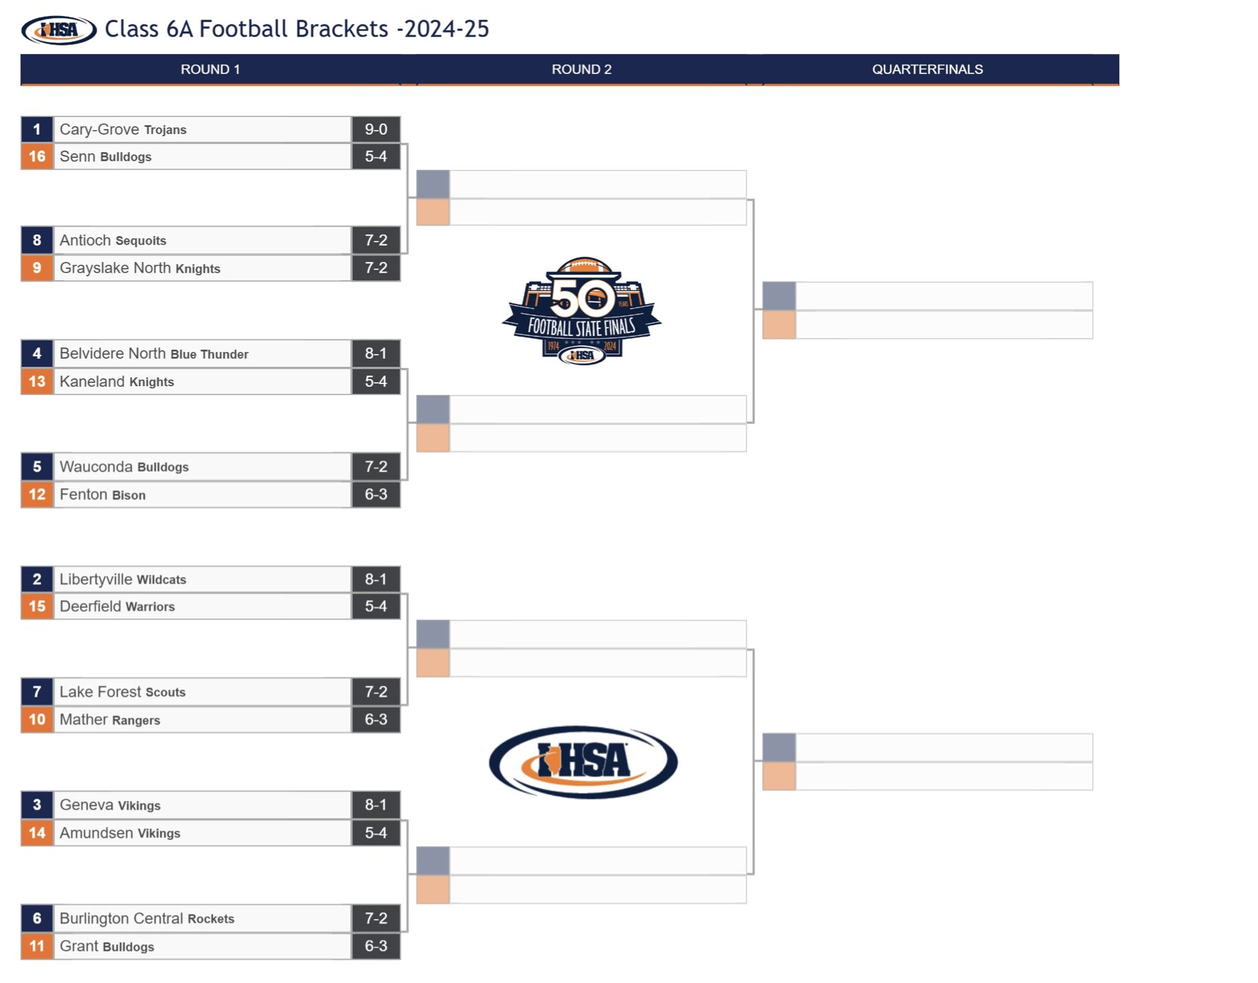Click the IHSA logo beside the page title

[x=59, y=30]
